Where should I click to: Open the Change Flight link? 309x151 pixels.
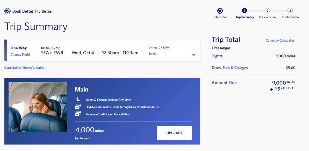20,55
